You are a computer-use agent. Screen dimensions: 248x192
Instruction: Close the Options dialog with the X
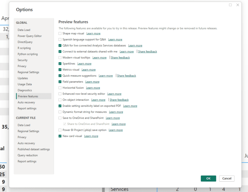(238, 5)
